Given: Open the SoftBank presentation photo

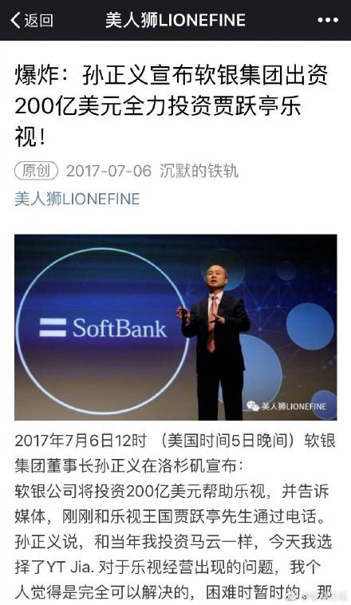Looking at the screenshot, I should tap(175, 327).
